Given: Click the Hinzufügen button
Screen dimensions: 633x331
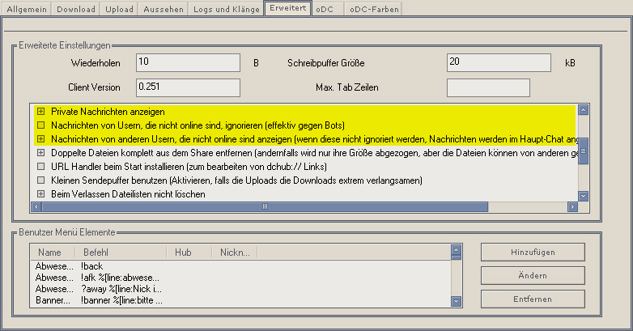Looking at the screenshot, I should (x=533, y=252).
